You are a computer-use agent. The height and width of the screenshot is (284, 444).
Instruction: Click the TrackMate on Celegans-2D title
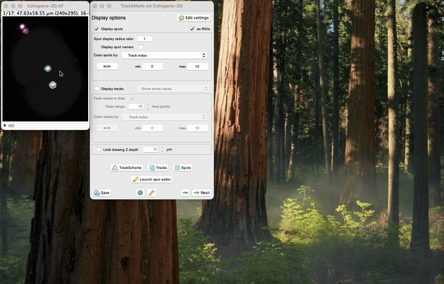point(151,6)
